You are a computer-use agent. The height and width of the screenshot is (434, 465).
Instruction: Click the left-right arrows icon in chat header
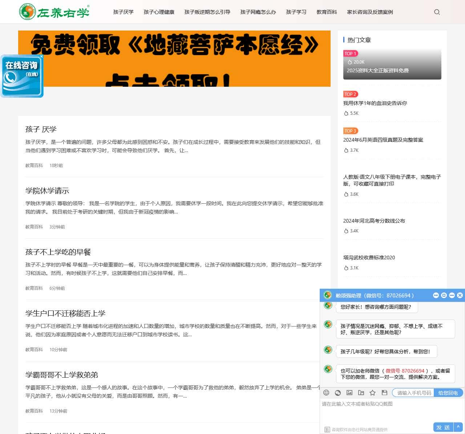pyautogui.click(x=436, y=295)
